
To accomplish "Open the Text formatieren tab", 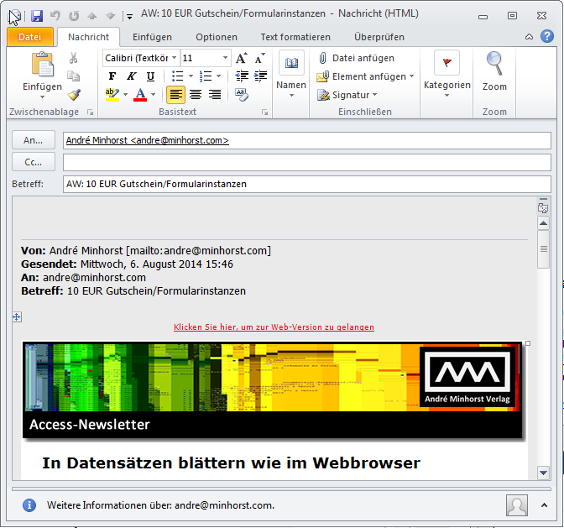I will pos(295,37).
